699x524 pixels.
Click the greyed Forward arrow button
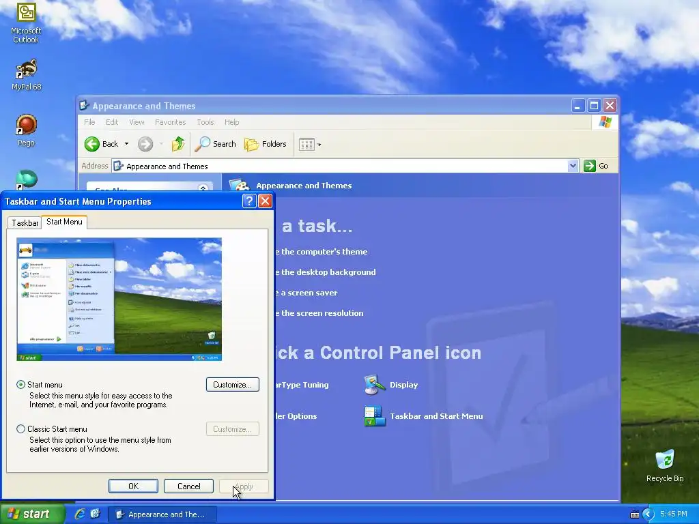click(x=145, y=144)
